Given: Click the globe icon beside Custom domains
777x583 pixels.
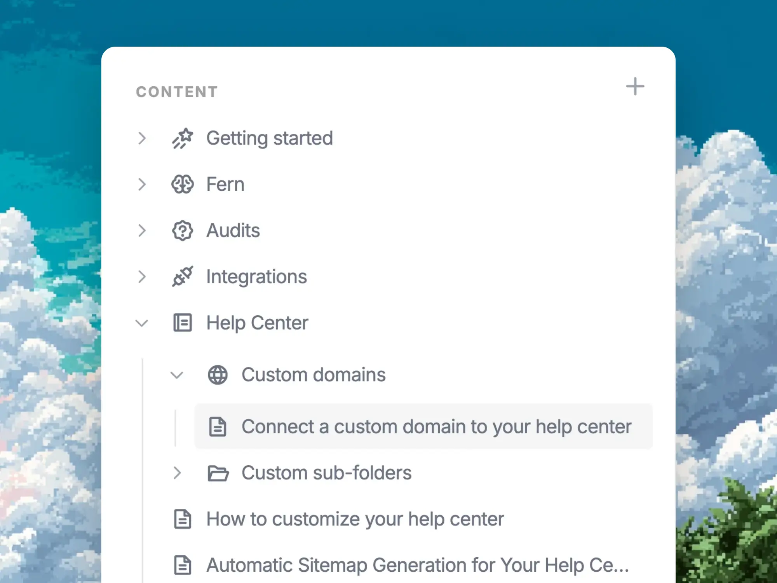Looking at the screenshot, I should [218, 375].
